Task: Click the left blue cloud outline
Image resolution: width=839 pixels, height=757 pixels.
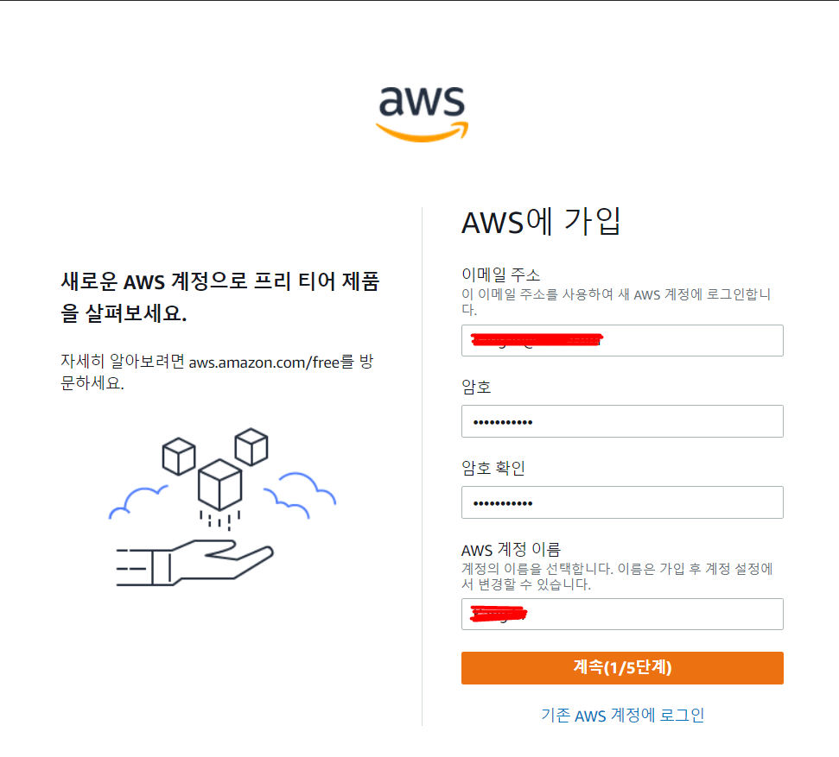Action: (x=138, y=502)
